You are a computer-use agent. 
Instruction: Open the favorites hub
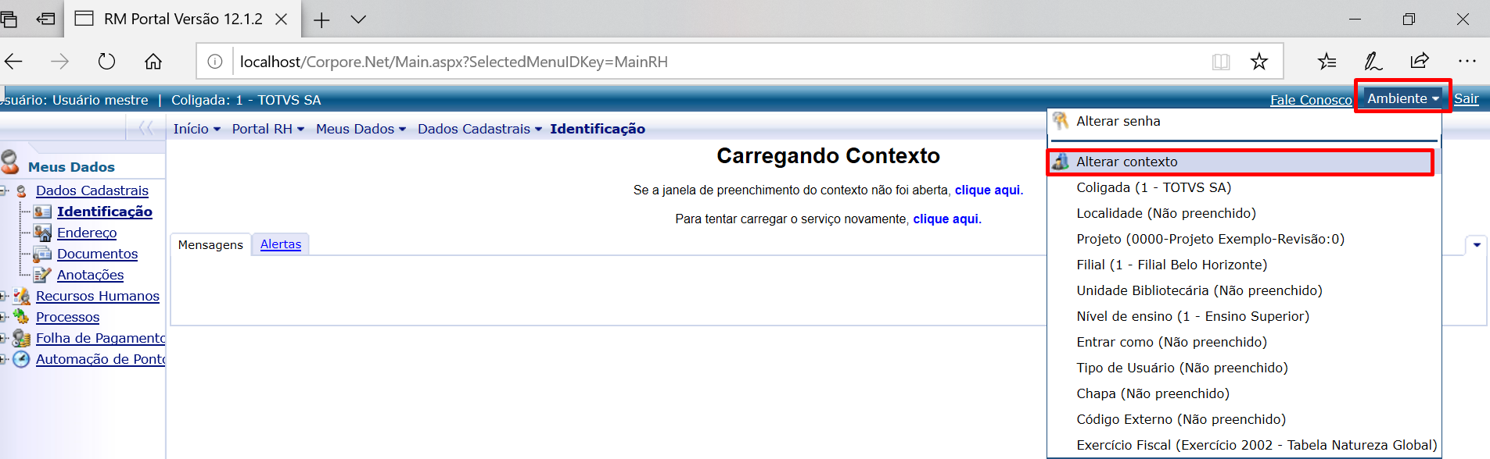pos(1327,61)
